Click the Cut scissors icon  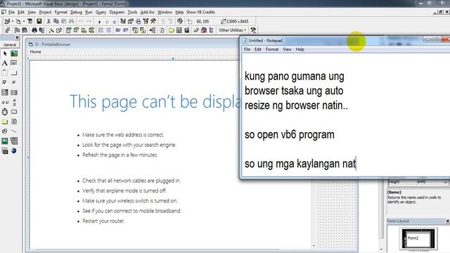[x=49, y=21]
